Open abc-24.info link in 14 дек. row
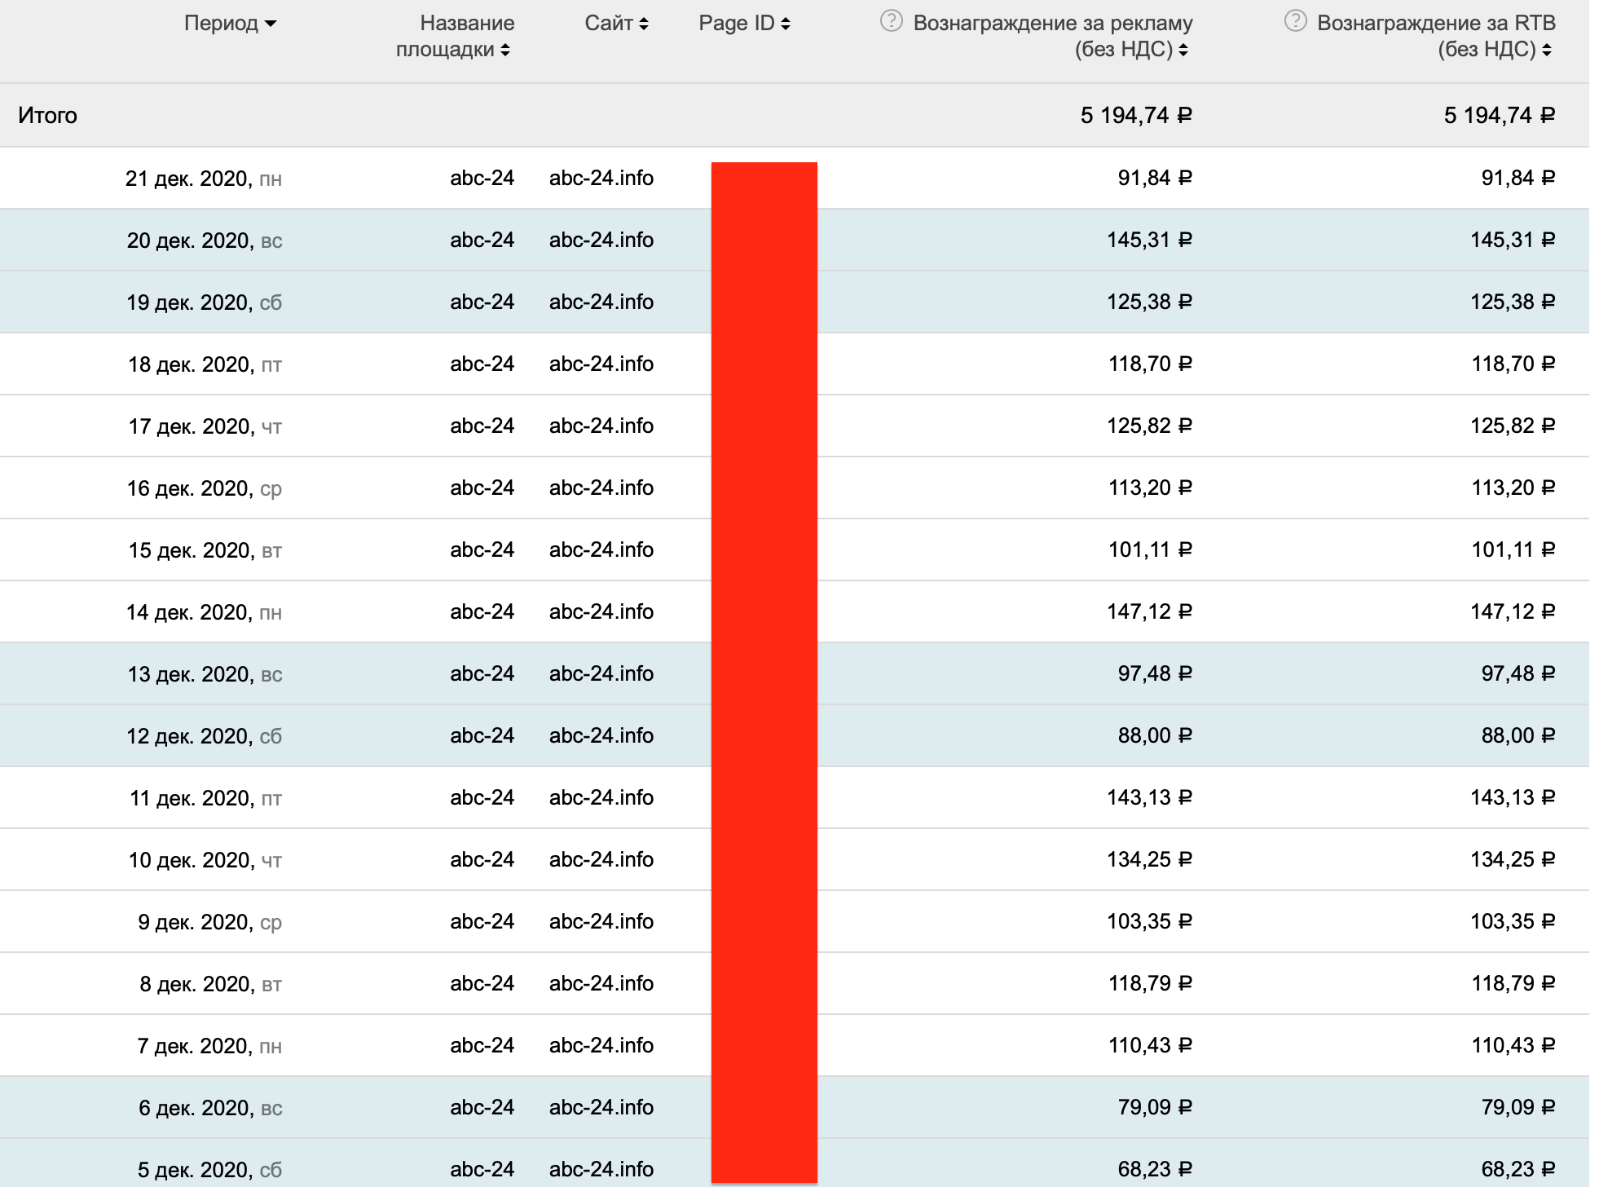This screenshot has height=1187, width=1599. pos(601,611)
